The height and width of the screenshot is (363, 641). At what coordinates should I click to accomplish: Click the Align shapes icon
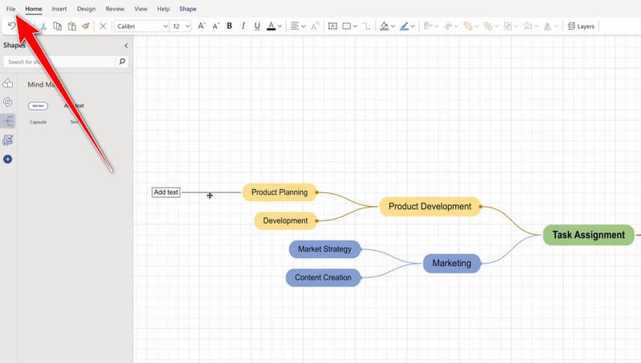(x=428, y=26)
